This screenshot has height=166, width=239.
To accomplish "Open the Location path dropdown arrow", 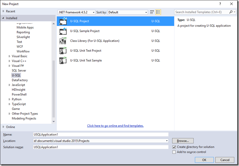I will point(167,141).
